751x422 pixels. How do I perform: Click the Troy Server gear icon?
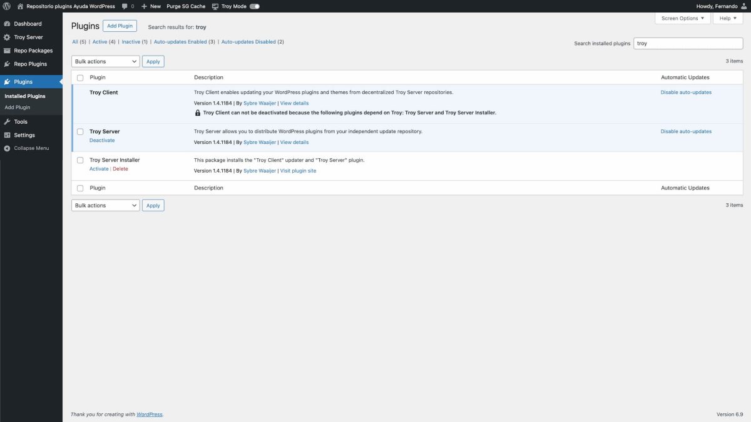pyautogui.click(x=7, y=37)
